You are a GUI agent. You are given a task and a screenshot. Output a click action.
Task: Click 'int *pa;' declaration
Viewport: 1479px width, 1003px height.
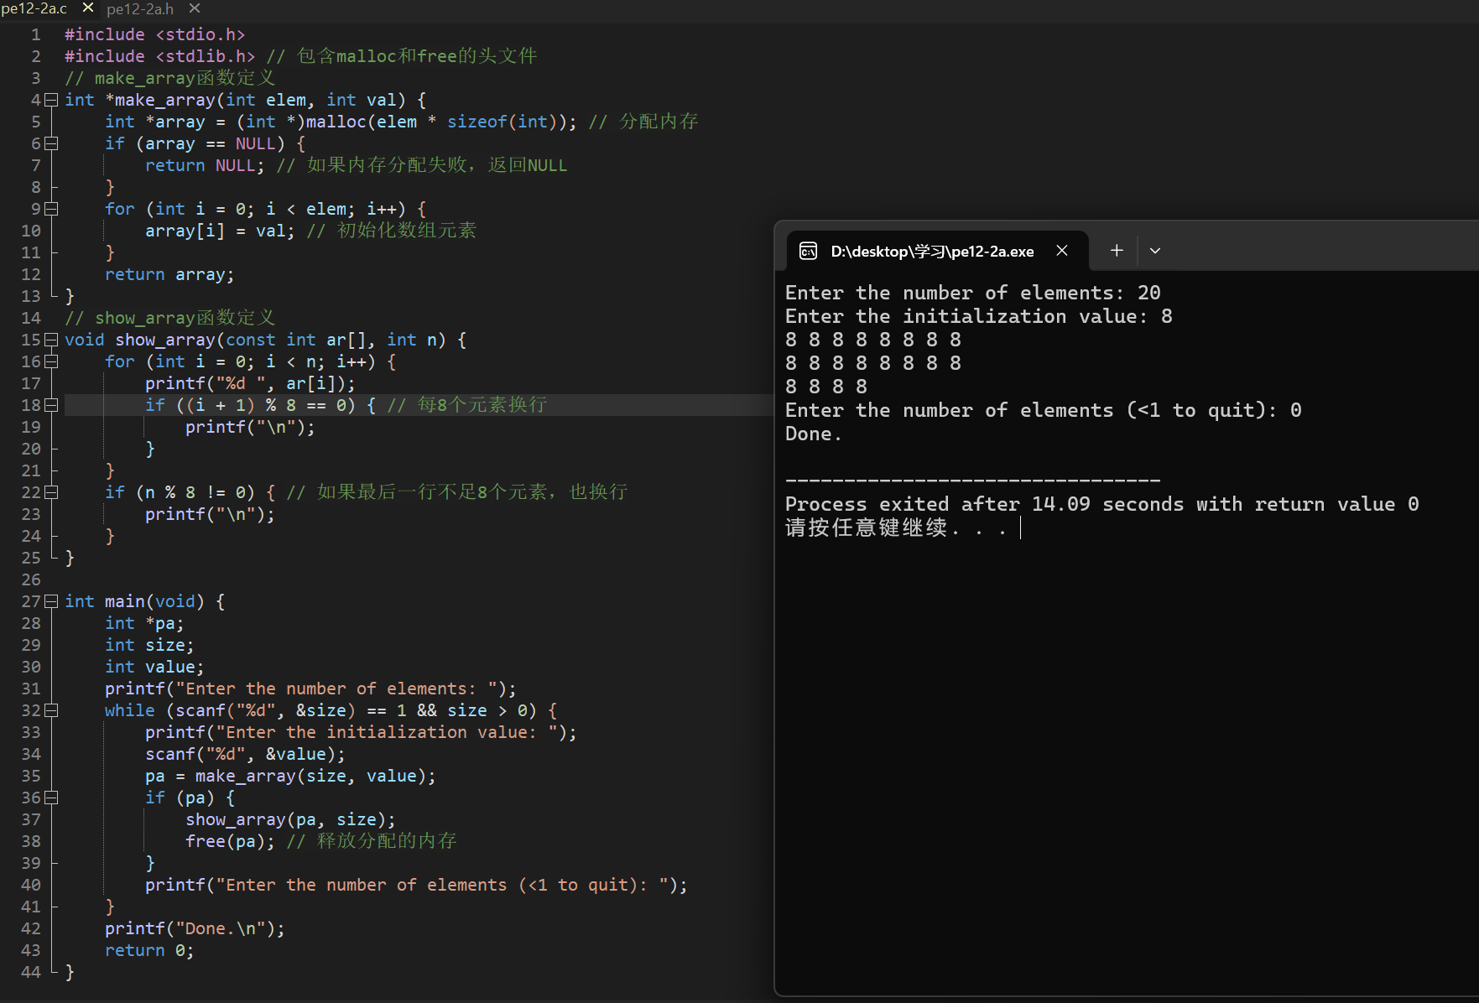[144, 623]
